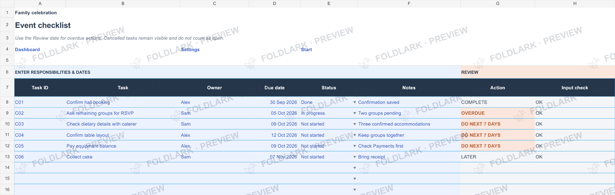Select Check dietary details with caterer cell

tap(123, 124)
